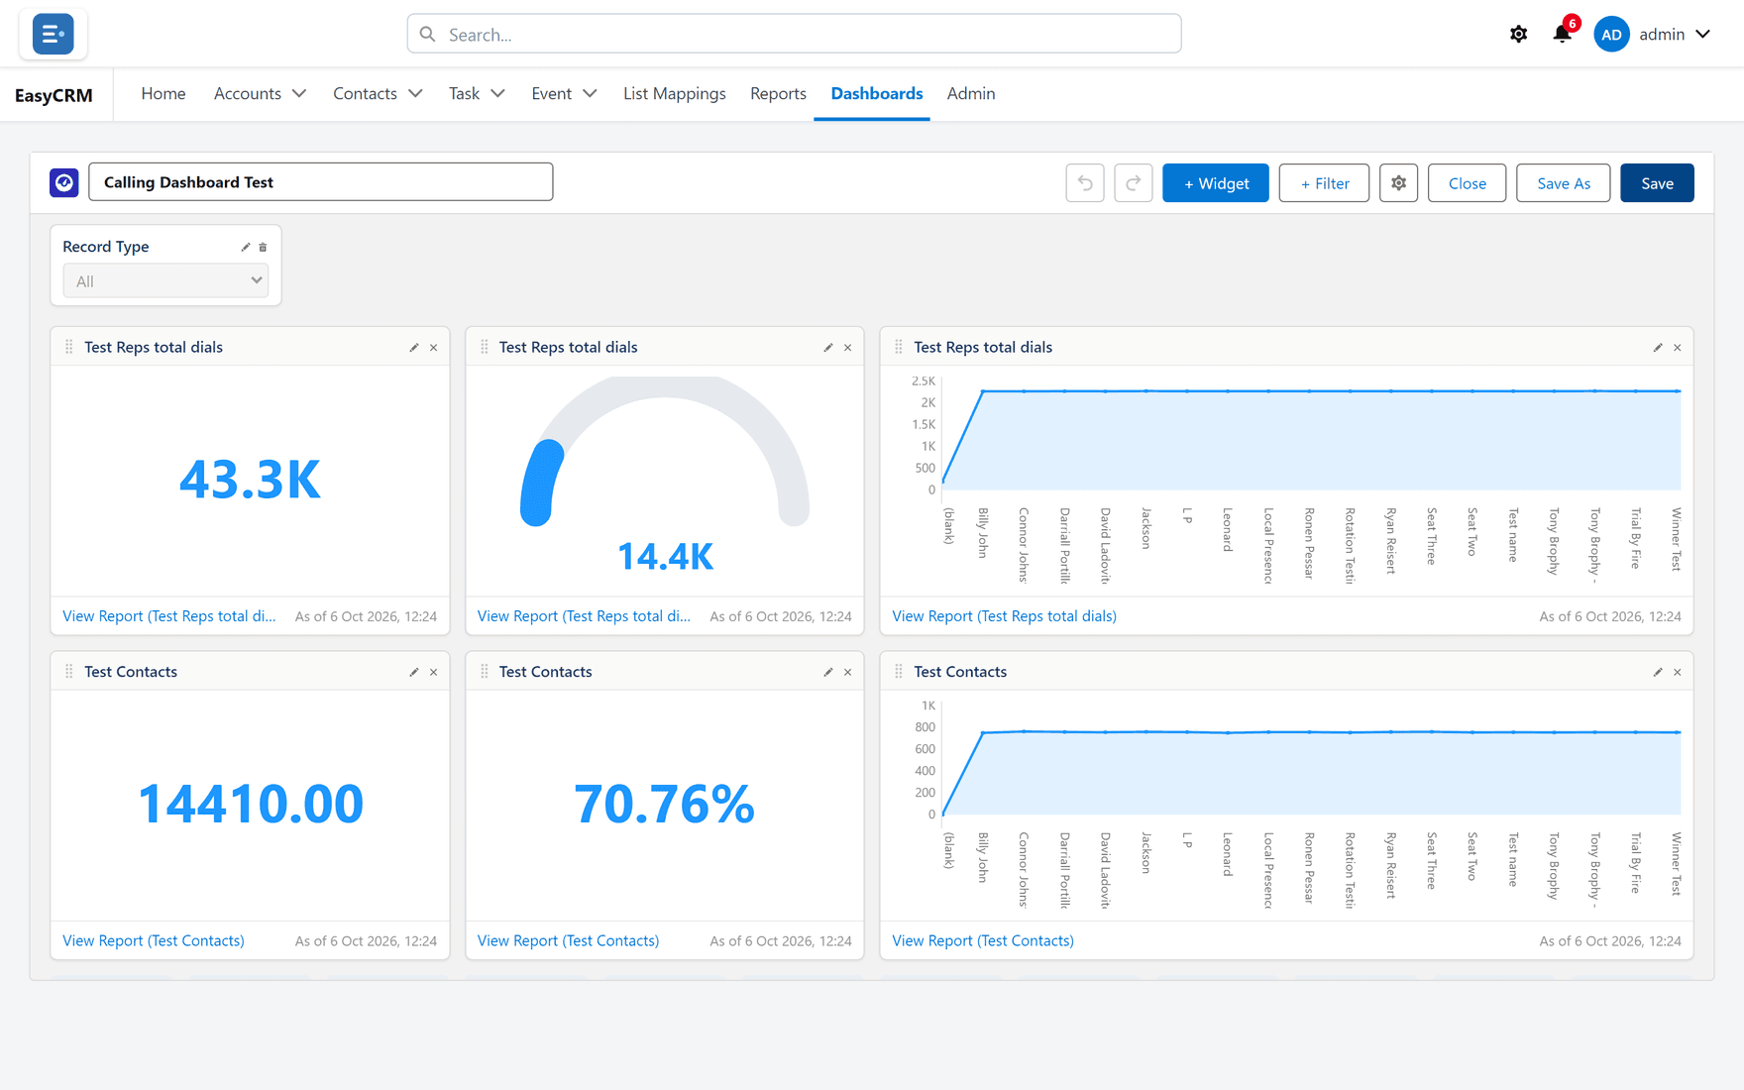This screenshot has width=1744, height=1090.
Task: Edit the 14410.00 Test Contacts widget
Action: [x=414, y=672]
